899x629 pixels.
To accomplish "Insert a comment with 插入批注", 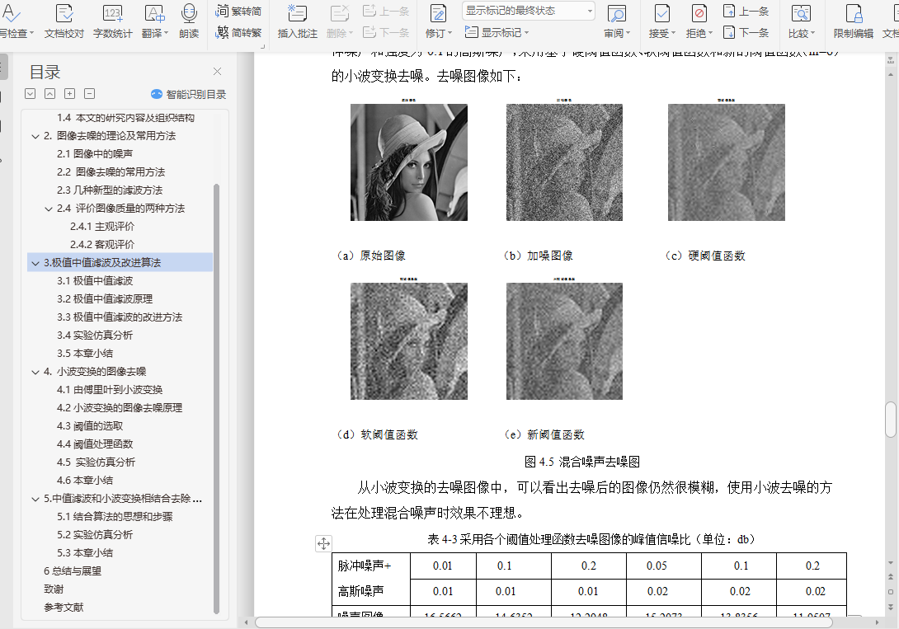I will [x=297, y=21].
